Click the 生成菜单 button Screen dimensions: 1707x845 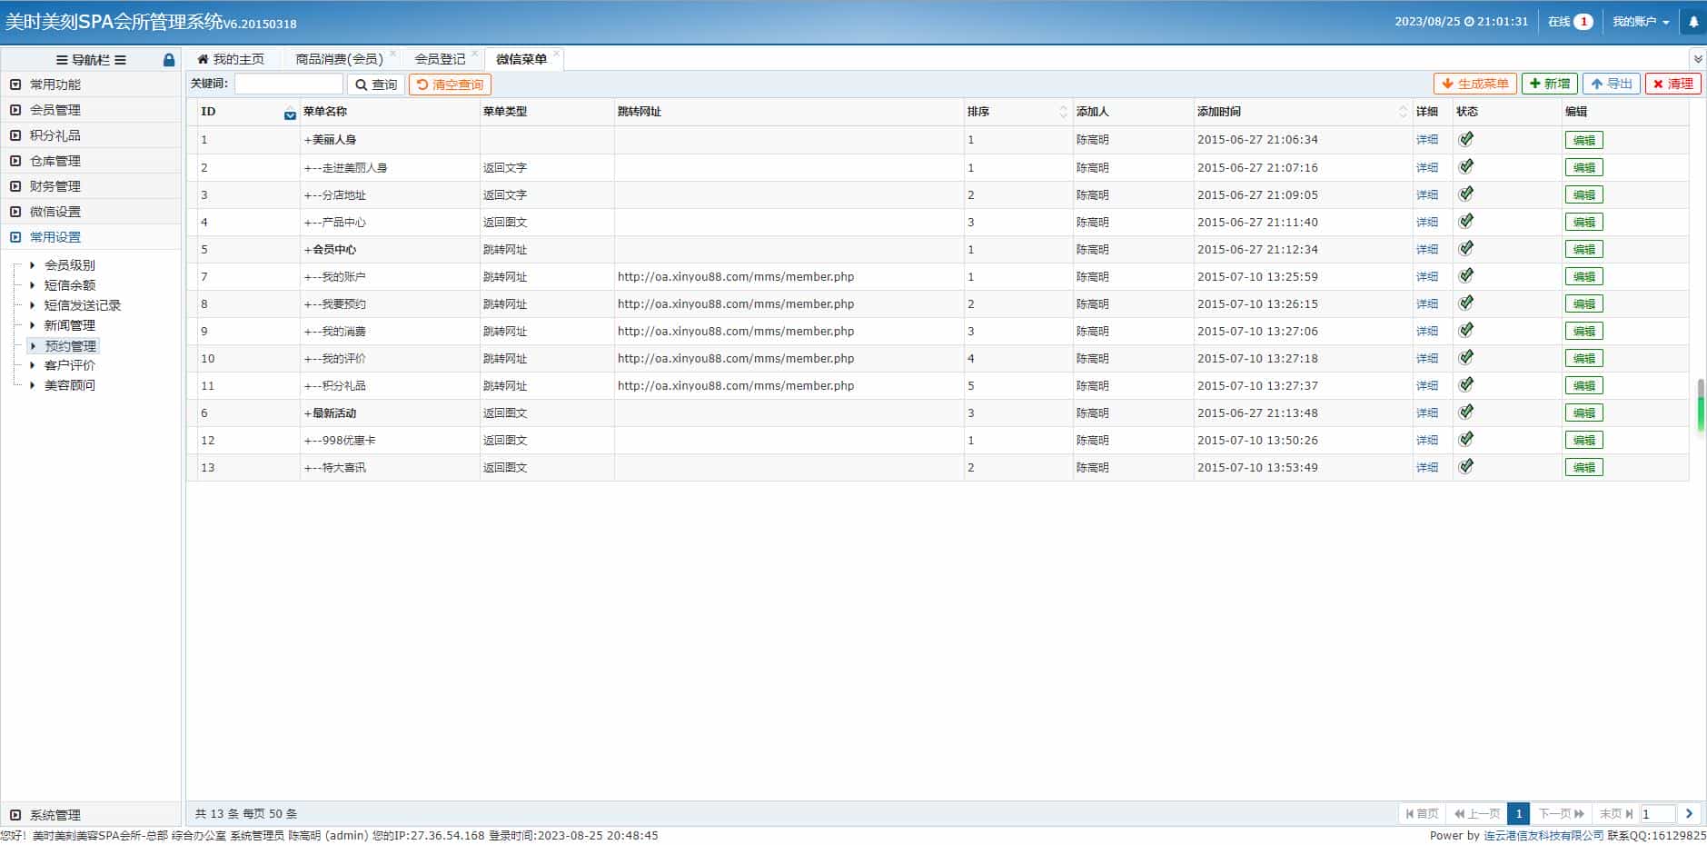point(1475,84)
